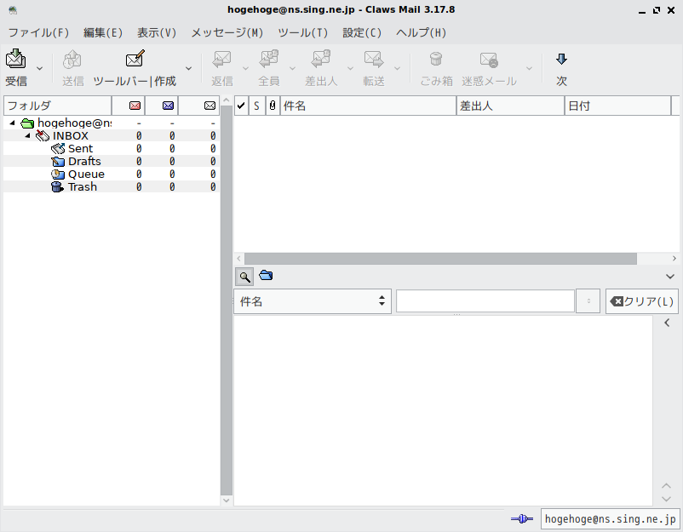683x532 pixels.
Task: Click the 全員 (reply all) toolbar icon
Action: (x=269, y=60)
